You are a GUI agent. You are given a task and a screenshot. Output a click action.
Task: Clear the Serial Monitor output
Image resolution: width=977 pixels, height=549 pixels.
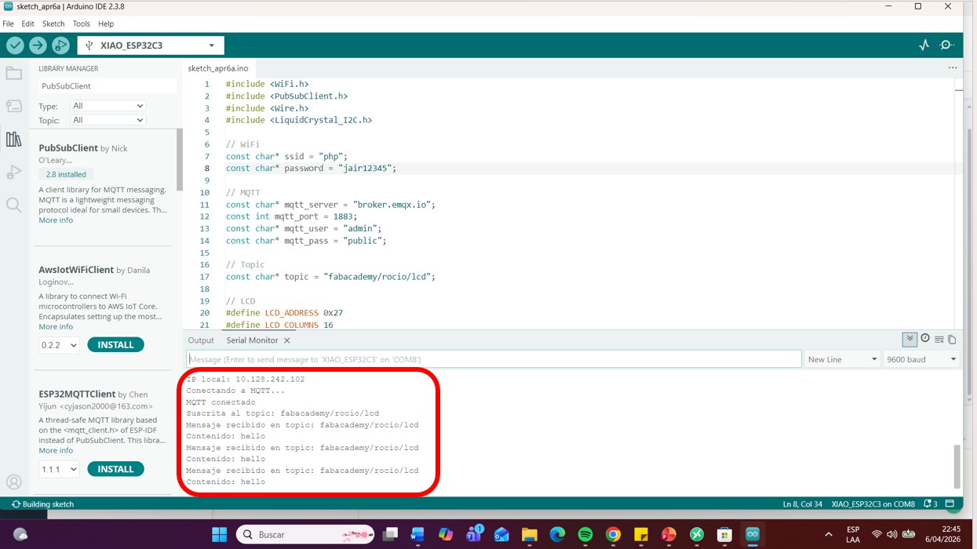(939, 340)
